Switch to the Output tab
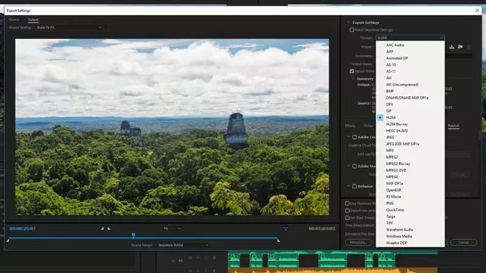486x273 pixels. [x=33, y=19]
